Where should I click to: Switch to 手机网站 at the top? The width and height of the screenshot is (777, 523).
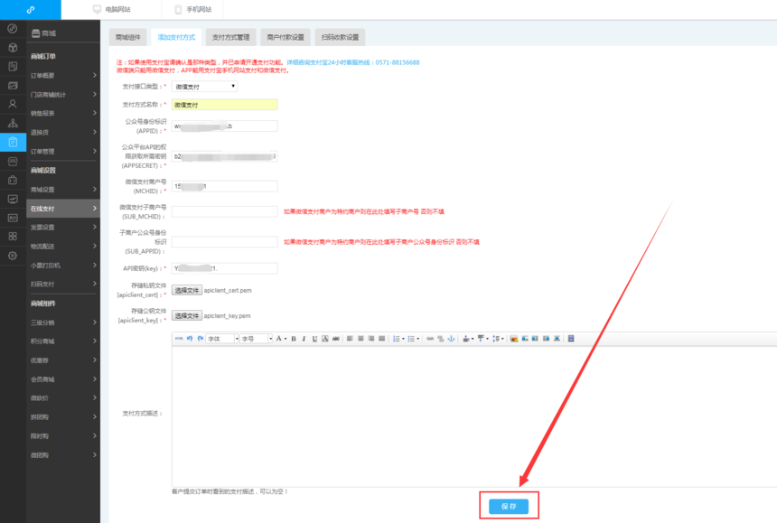point(193,9)
